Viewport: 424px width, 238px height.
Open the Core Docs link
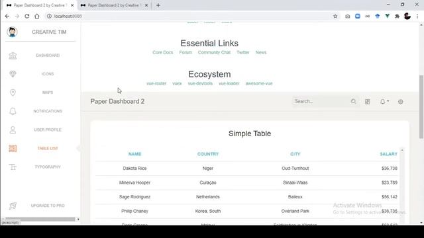[x=162, y=52]
